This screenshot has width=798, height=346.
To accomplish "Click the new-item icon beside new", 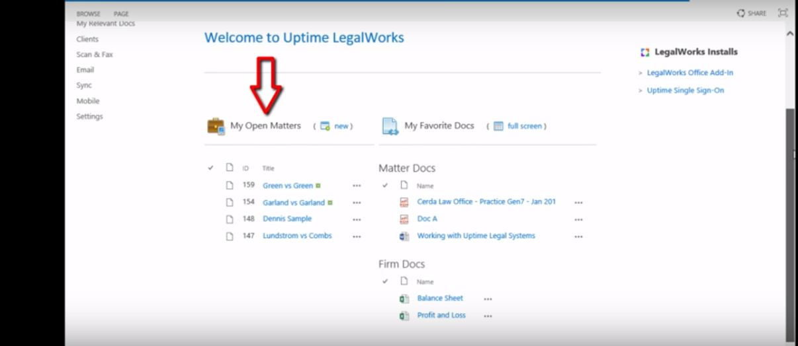I will coord(325,126).
